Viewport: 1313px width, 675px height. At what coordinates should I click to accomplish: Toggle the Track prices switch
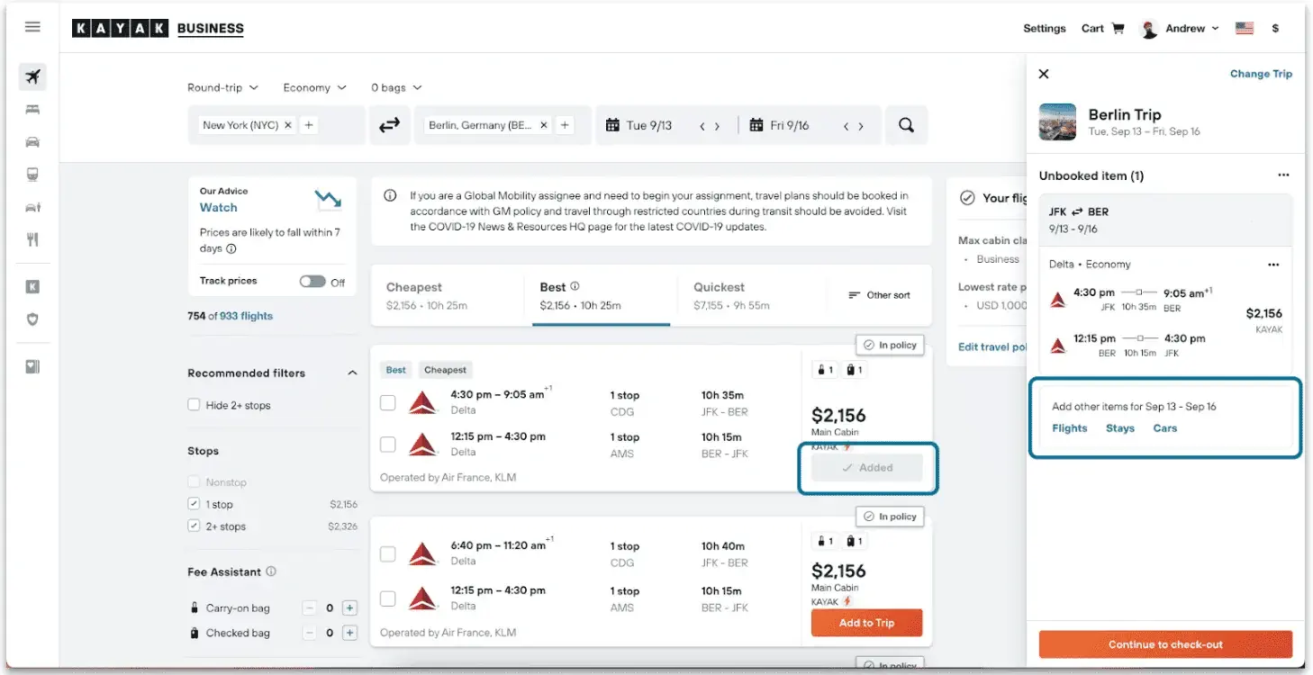(x=312, y=282)
